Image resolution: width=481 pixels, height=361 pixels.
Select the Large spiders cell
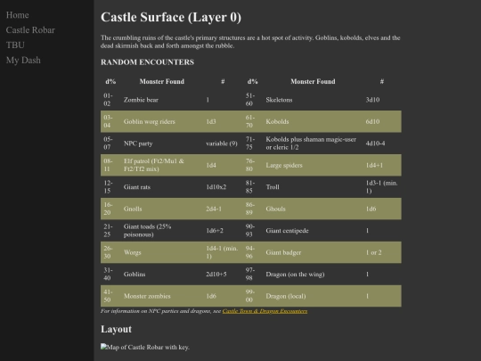pyautogui.click(x=313, y=165)
